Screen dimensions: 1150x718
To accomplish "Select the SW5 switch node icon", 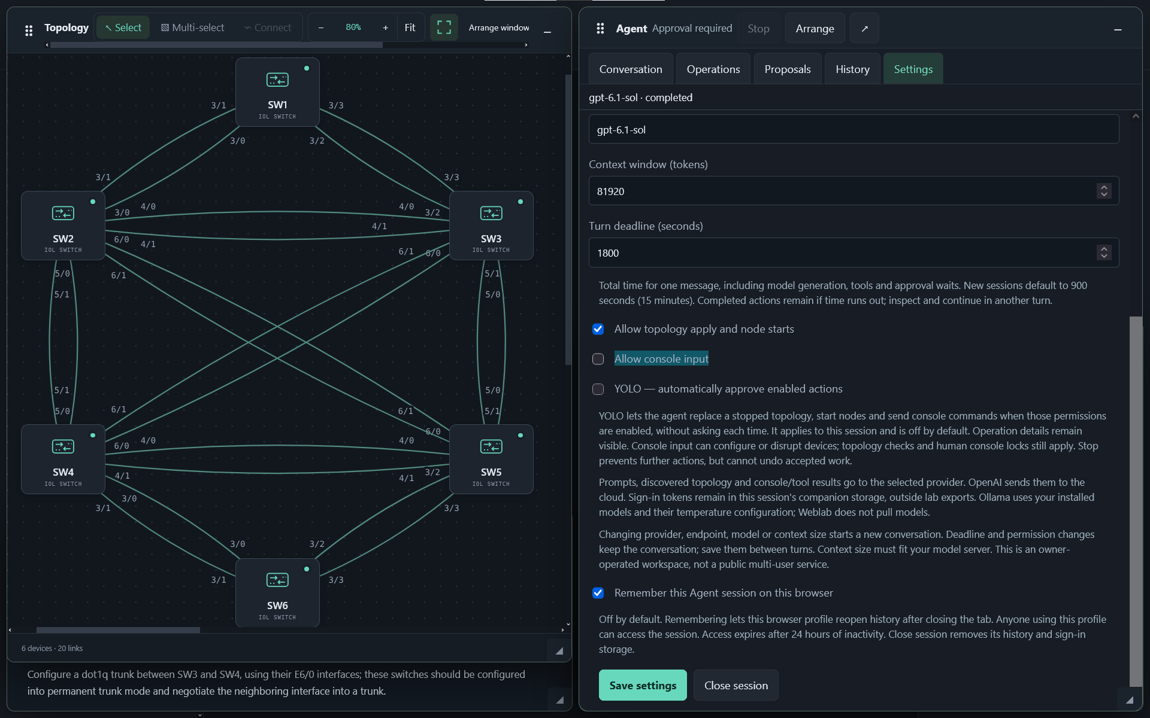I will point(491,446).
